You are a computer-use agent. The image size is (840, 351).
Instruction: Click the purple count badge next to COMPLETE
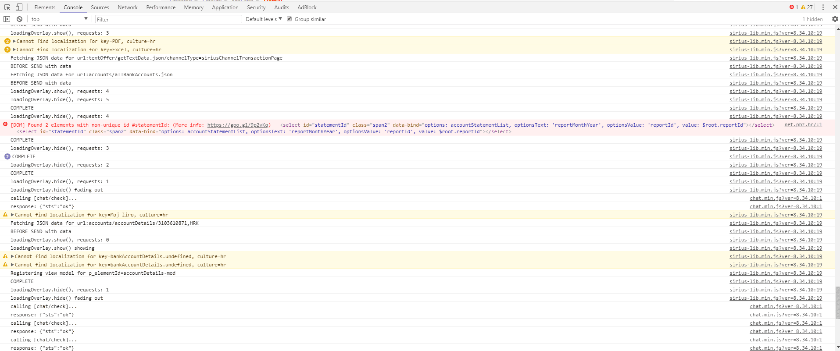[7, 156]
